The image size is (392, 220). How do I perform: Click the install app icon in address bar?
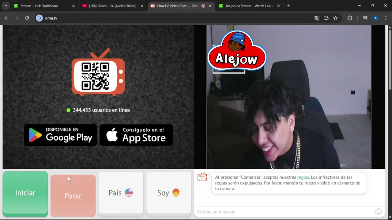pyautogui.click(x=326, y=18)
